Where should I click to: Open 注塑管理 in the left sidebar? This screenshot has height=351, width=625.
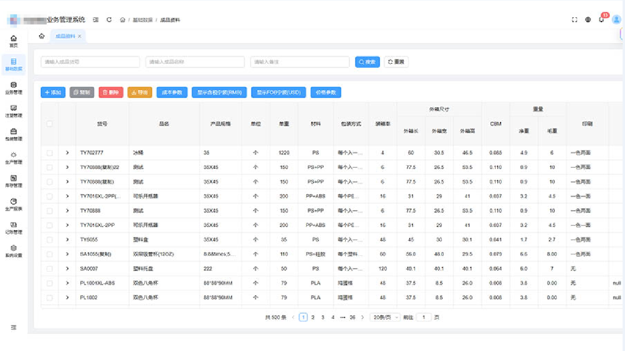pos(13,112)
